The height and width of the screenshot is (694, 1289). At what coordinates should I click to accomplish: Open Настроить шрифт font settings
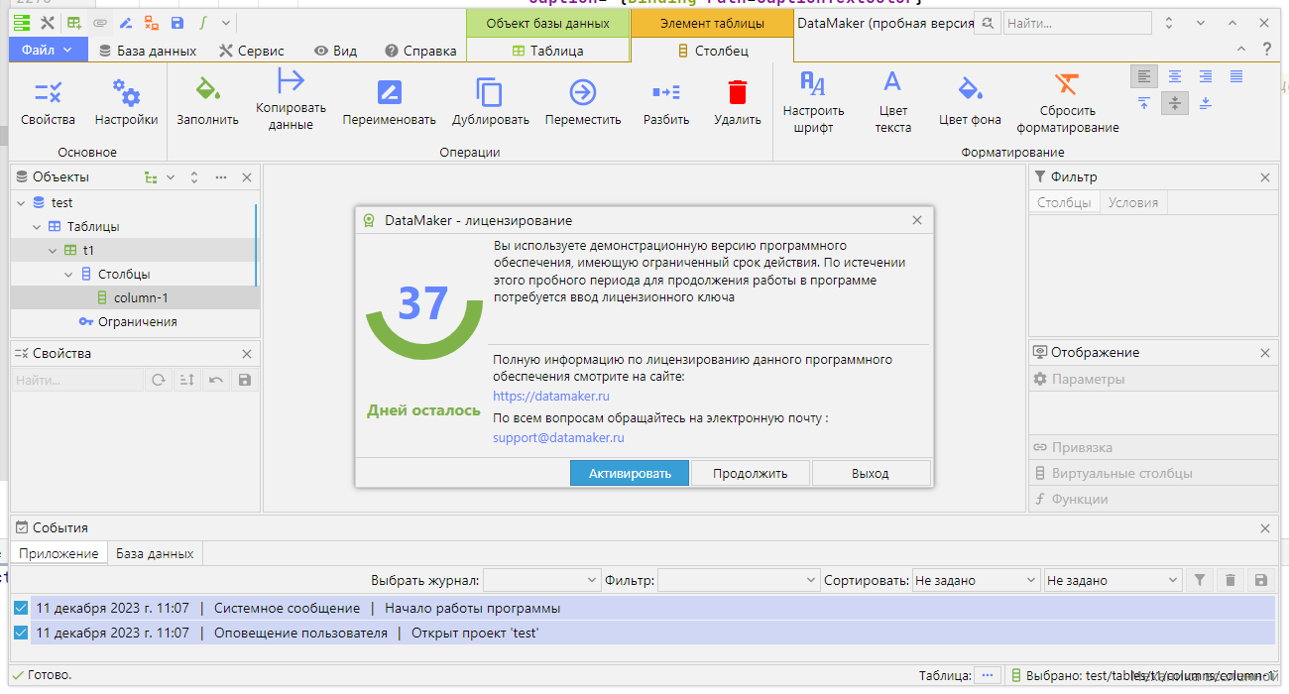pos(813,102)
